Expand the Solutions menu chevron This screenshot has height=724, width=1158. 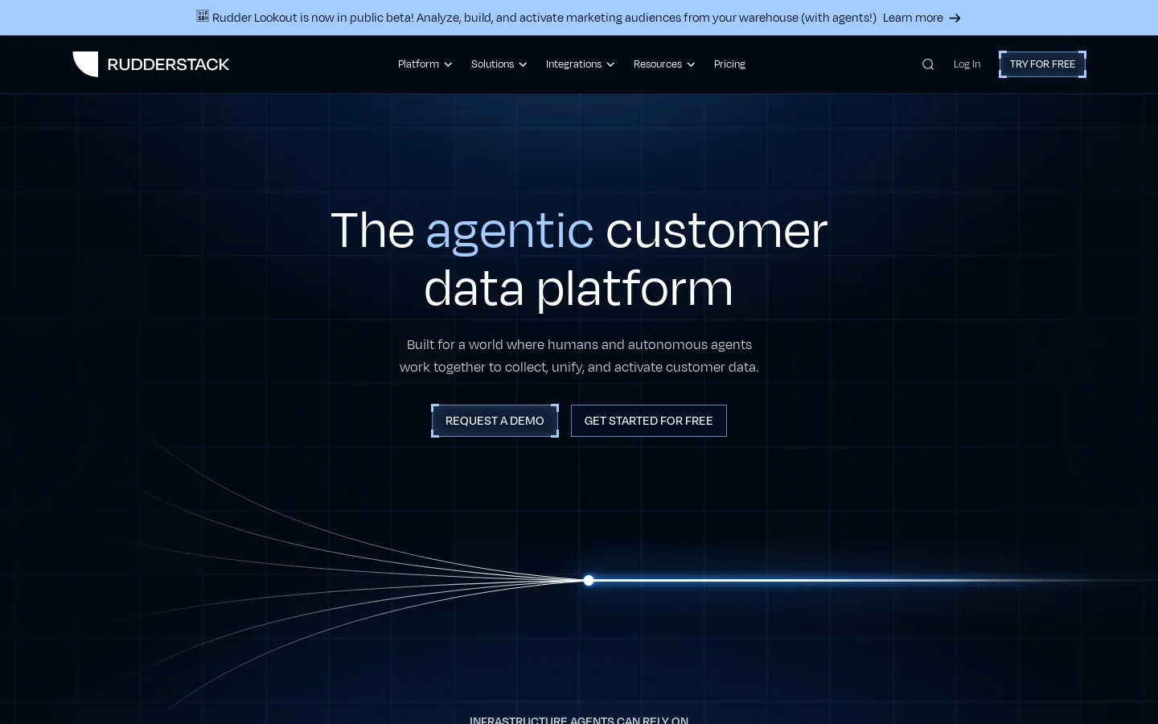[x=523, y=64]
